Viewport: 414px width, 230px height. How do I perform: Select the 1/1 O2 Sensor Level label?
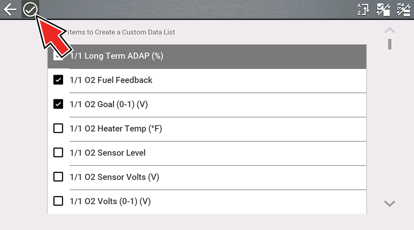click(x=108, y=153)
